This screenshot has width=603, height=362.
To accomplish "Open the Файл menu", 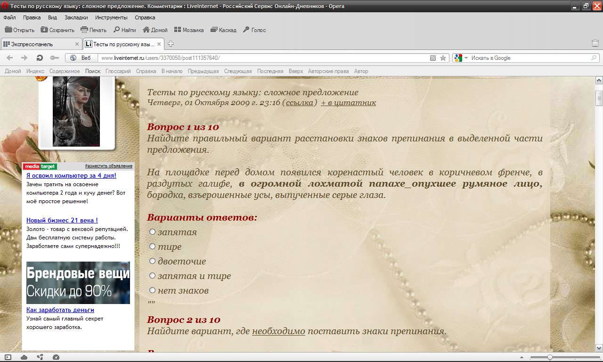I will pos(9,17).
